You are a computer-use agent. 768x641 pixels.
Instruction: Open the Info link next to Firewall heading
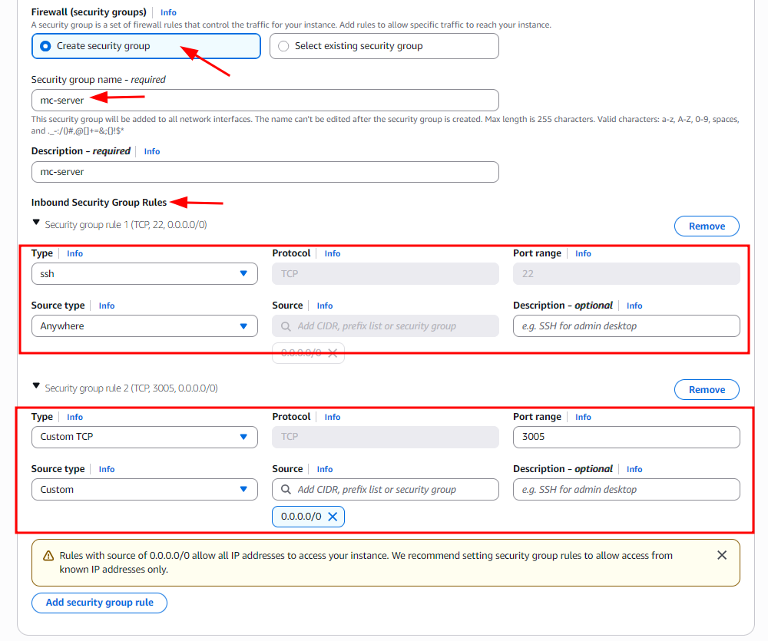pos(168,13)
